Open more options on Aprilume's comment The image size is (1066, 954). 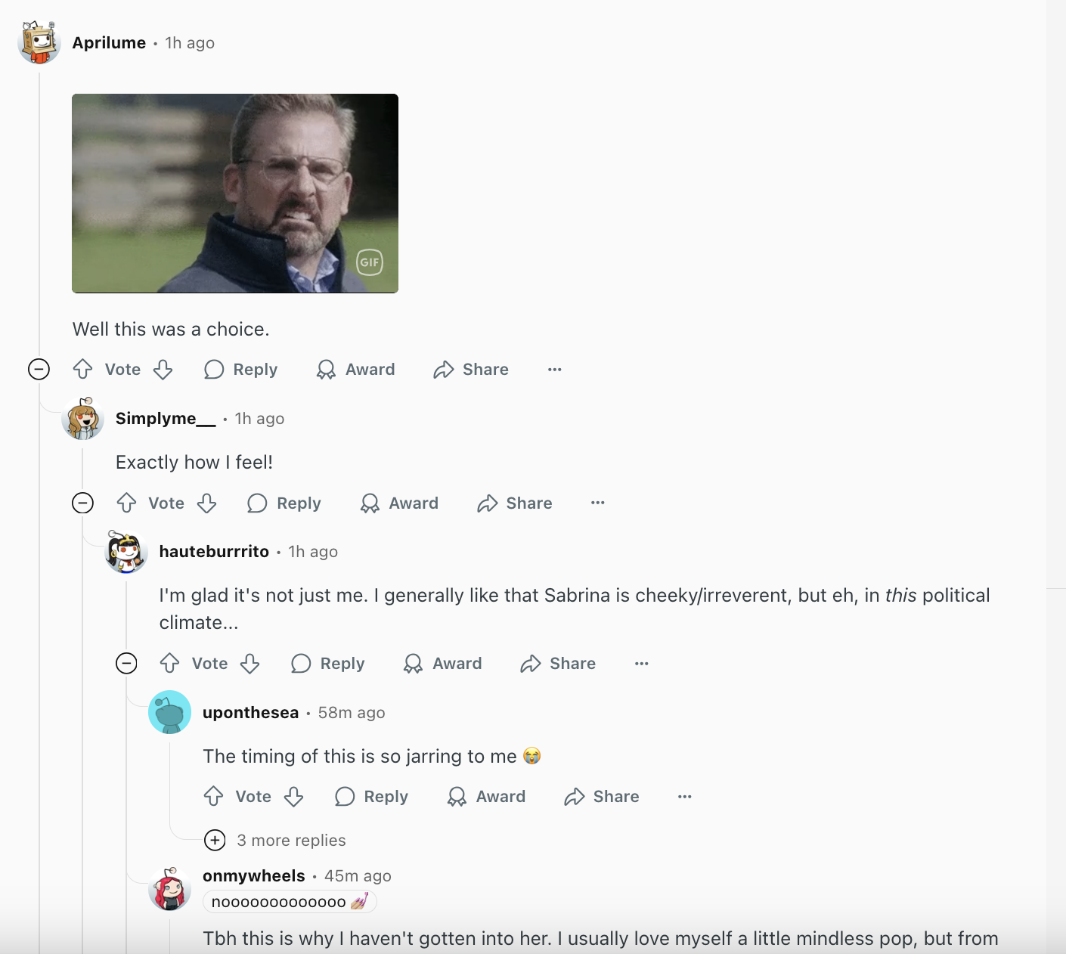coord(555,369)
